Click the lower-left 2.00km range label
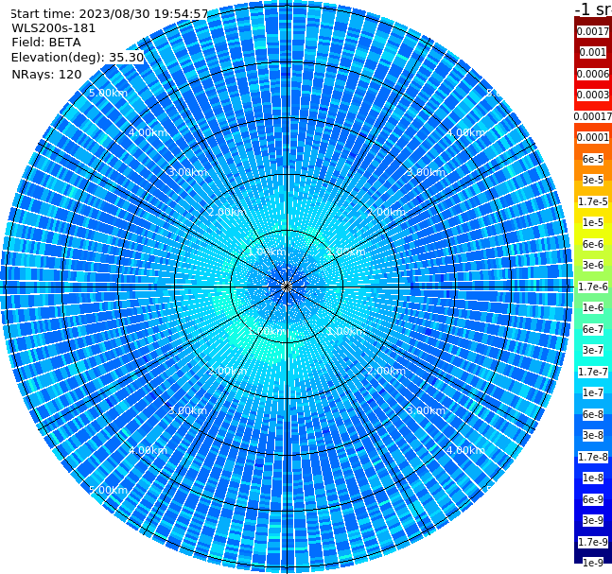 [227, 371]
